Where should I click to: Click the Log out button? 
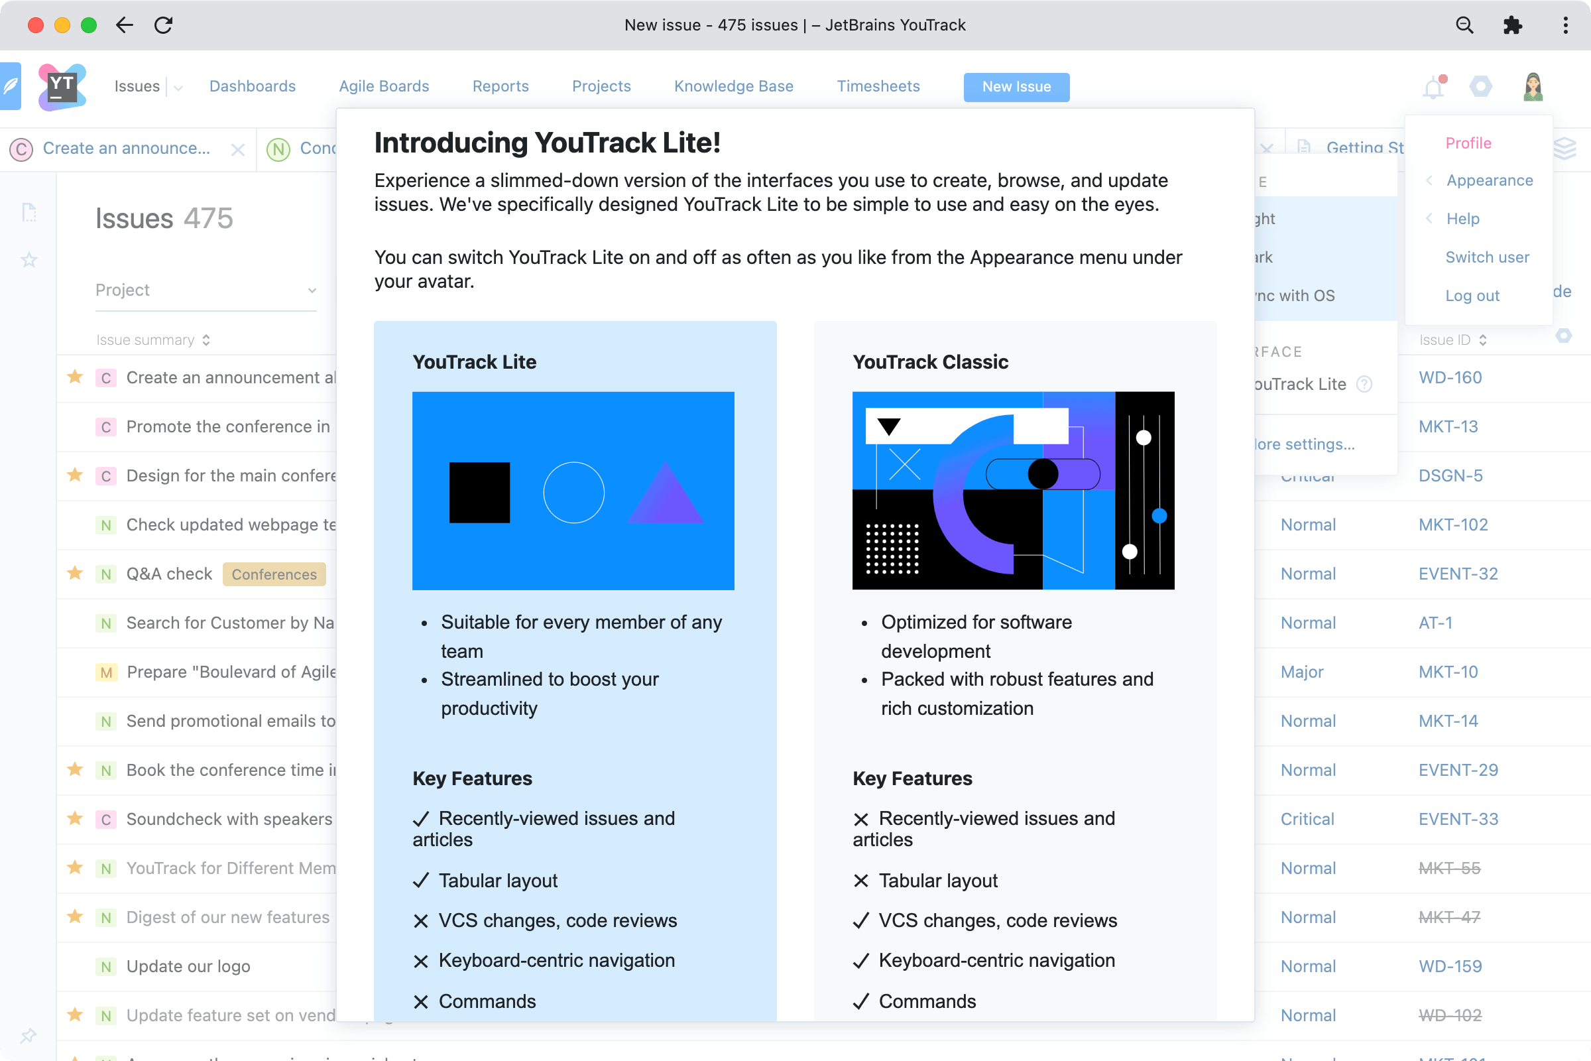pos(1472,295)
